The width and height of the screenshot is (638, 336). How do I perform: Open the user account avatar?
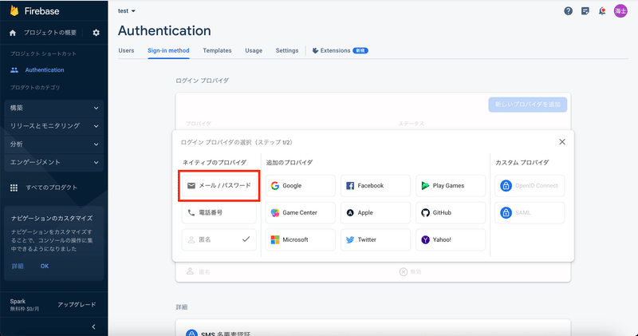tap(620, 11)
